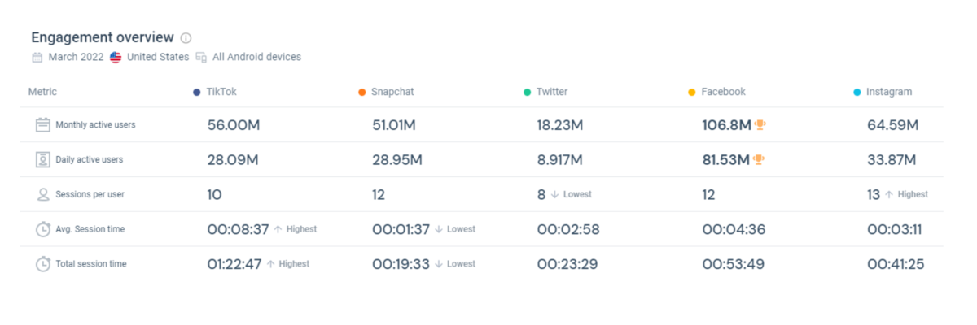
Task: Click the trophy icon next to 81.53M
Action: pyautogui.click(x=759, y=160)
